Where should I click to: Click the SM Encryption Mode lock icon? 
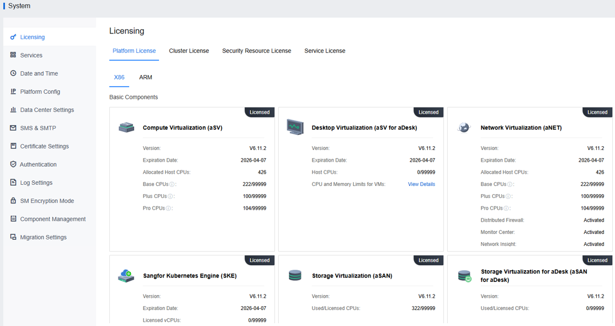coord(13,201)
